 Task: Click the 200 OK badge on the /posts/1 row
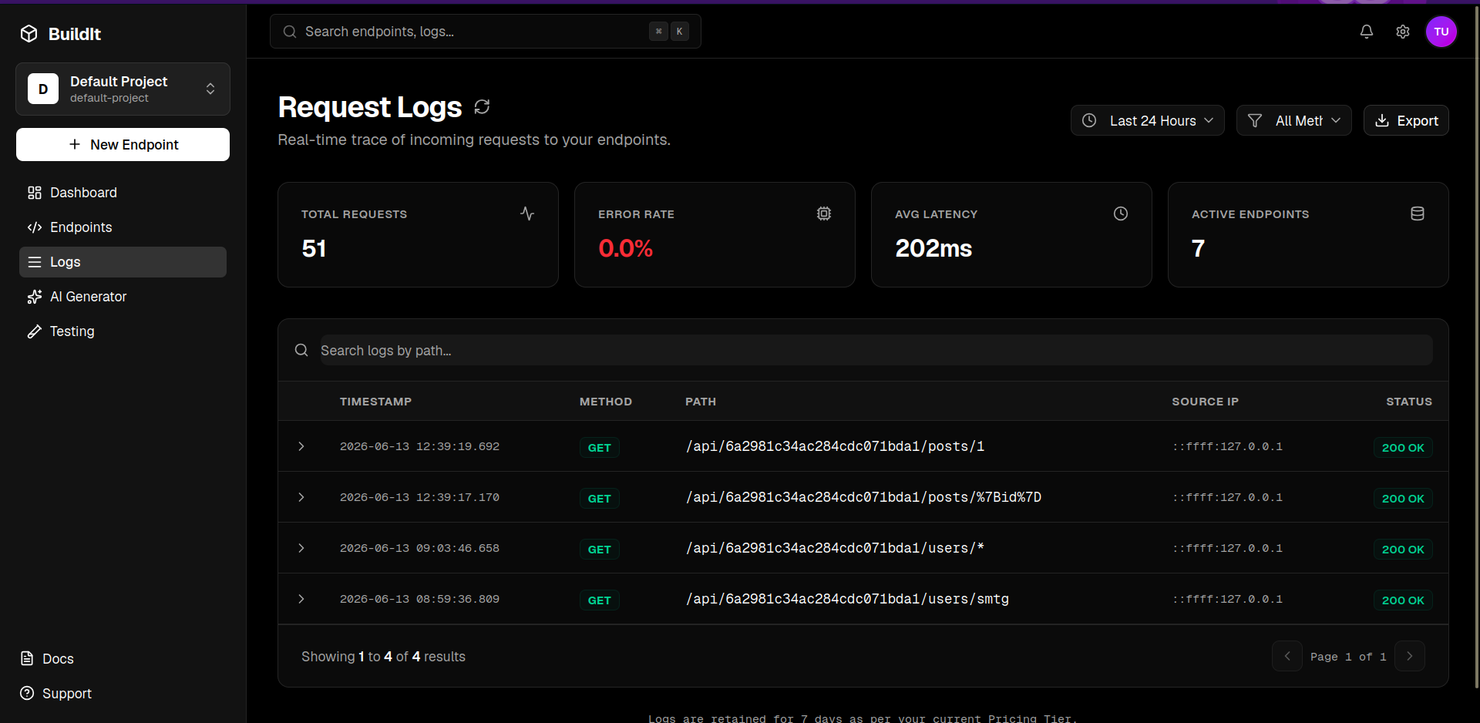(1403, 448)
